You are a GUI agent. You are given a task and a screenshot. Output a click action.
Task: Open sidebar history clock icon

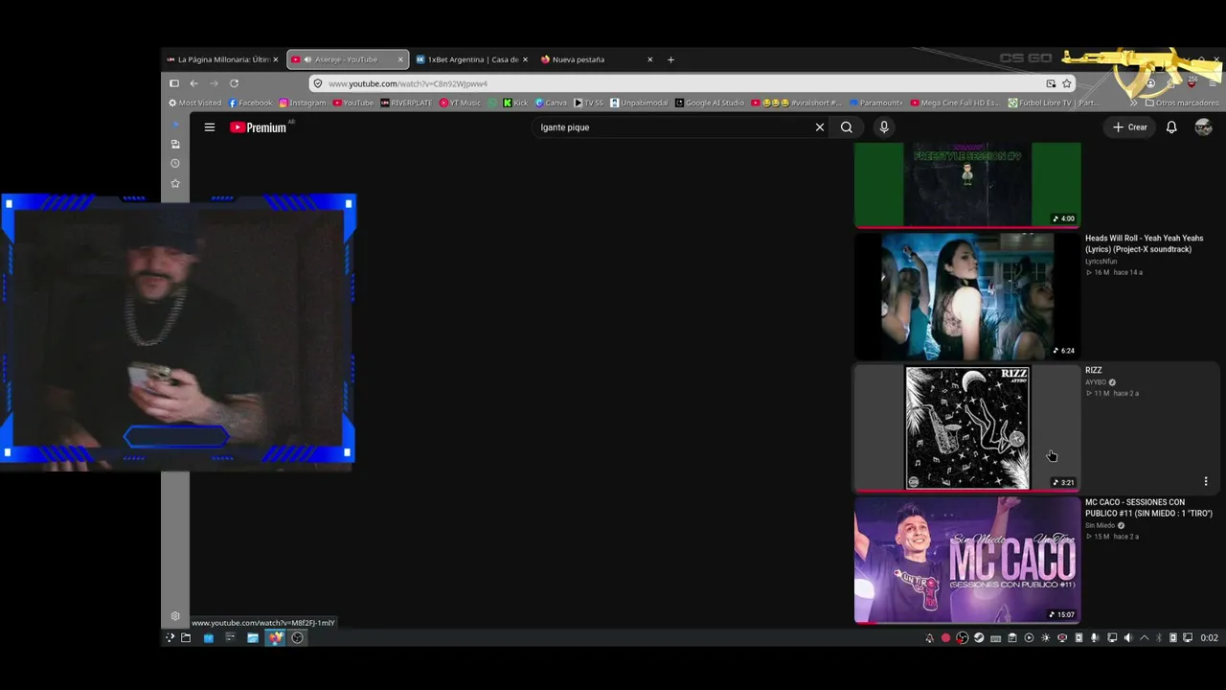[175, 164]
